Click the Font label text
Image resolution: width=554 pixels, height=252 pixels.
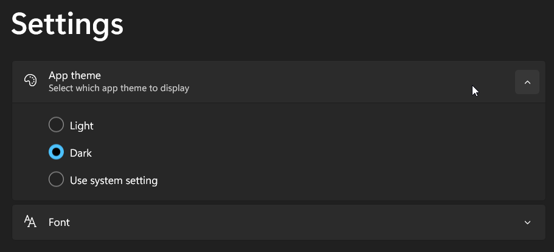click(x=59, y=222)
